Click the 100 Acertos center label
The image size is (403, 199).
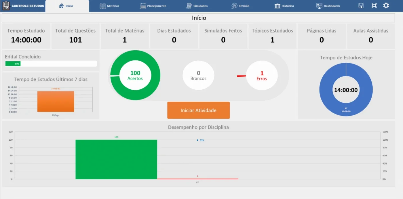(135, 75)
